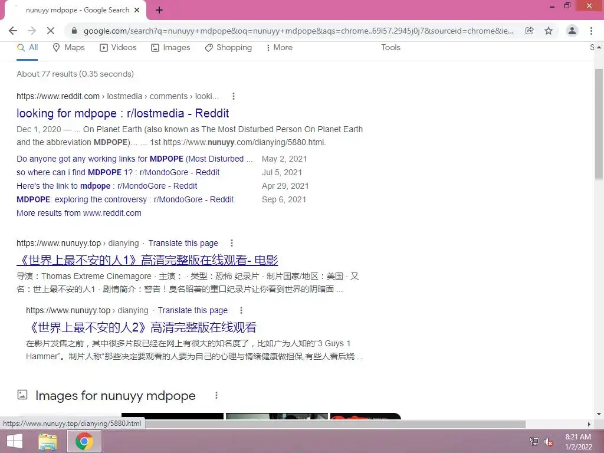Open the clock showing 8:21 AM
Screen dimensions: 604x453
[x=578, y=442]
